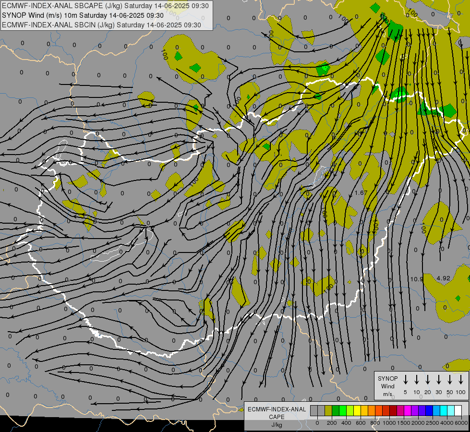
Task: Click the 100 m/s wind arrow in legend
Action: [461, 380]
